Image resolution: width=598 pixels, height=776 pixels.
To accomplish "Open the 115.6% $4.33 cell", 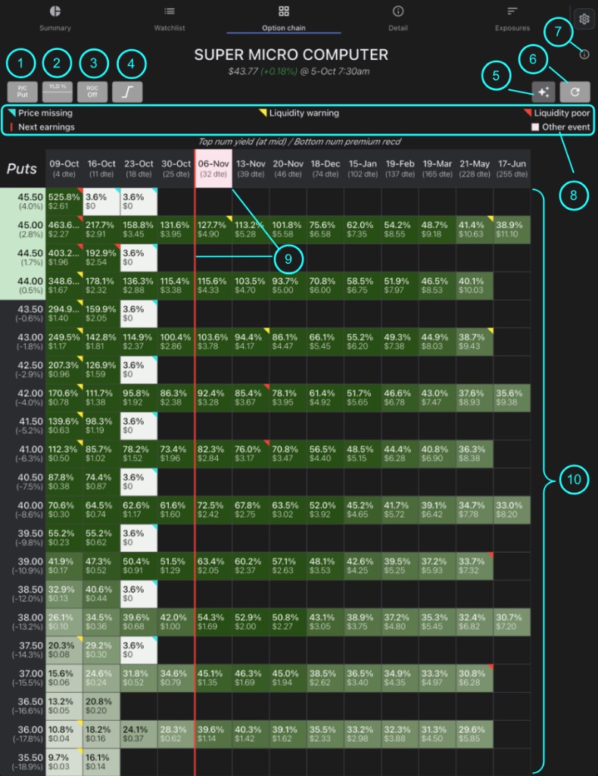I will 213,286.
